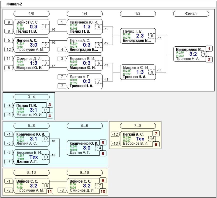Select seed box 2 beside Троянов Н. А.

pos(62,86)
